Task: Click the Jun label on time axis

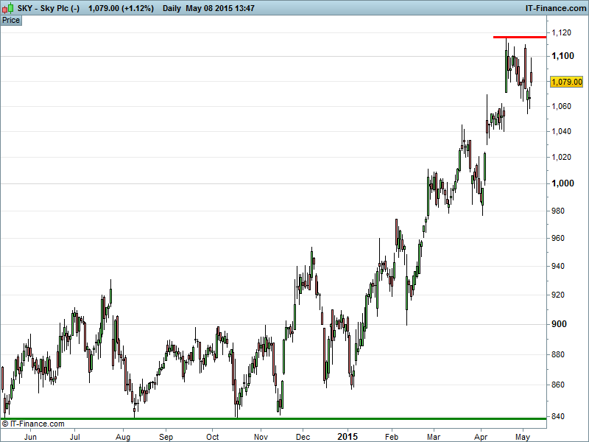Action: 30,436
